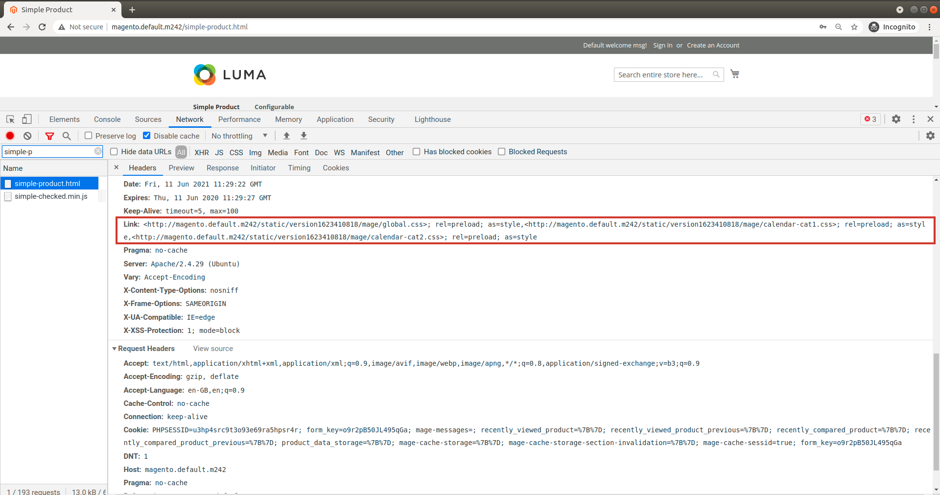
Task: Click the record network log button
Action: (x=10, y=136)
